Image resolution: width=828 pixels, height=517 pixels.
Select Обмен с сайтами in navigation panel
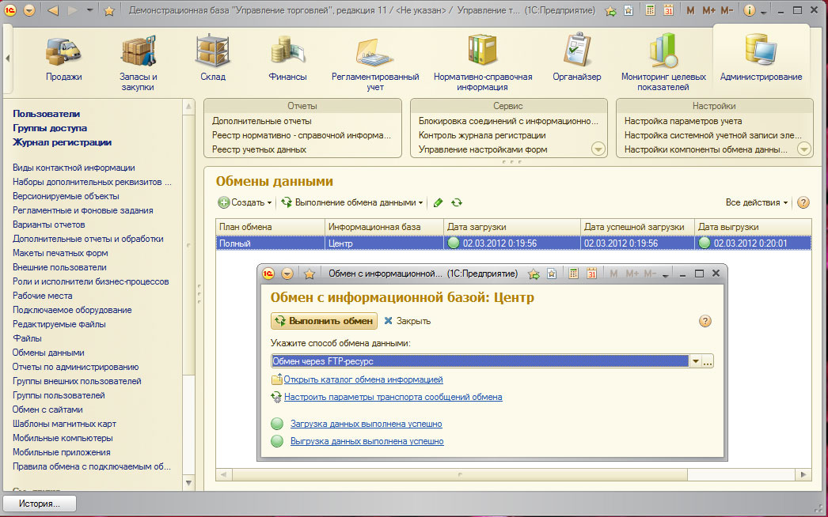point(47,409)
